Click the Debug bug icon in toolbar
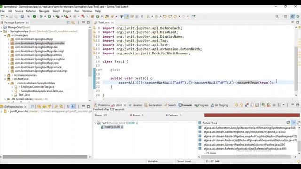This screenshot has width=301, height=169. click(41, 17)
